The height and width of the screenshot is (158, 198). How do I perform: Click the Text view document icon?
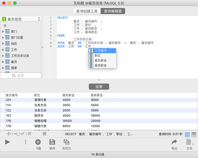pos(189,142)
